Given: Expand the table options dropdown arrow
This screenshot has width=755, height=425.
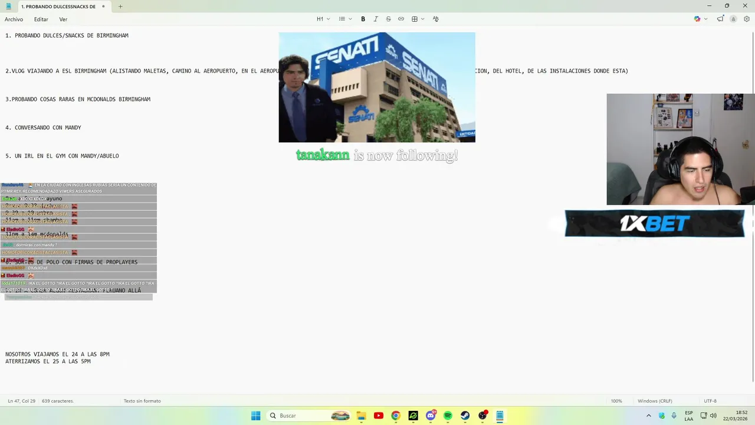Looking at the screenshot, I should point(423,19).
